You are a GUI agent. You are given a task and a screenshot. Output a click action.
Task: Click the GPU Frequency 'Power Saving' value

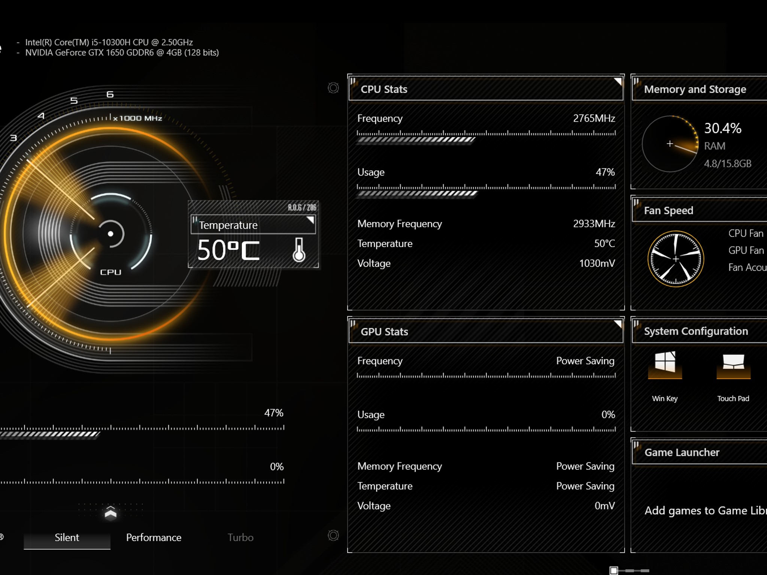click(x=585, y=361)
